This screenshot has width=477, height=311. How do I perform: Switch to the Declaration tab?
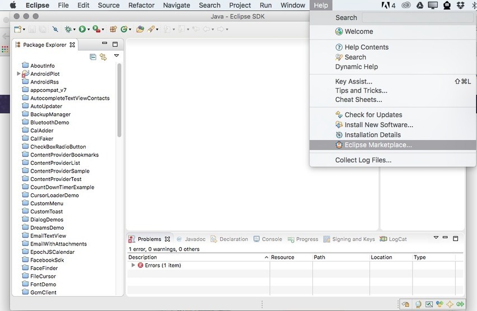click(x=230, y=239)
